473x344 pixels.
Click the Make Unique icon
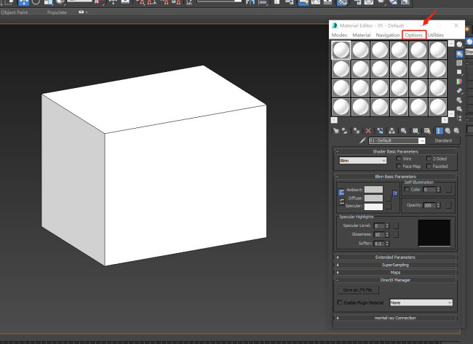click(391, 130)
